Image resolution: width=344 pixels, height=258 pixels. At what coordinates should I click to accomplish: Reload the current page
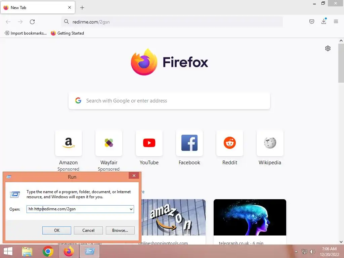(x=32, y=22)
